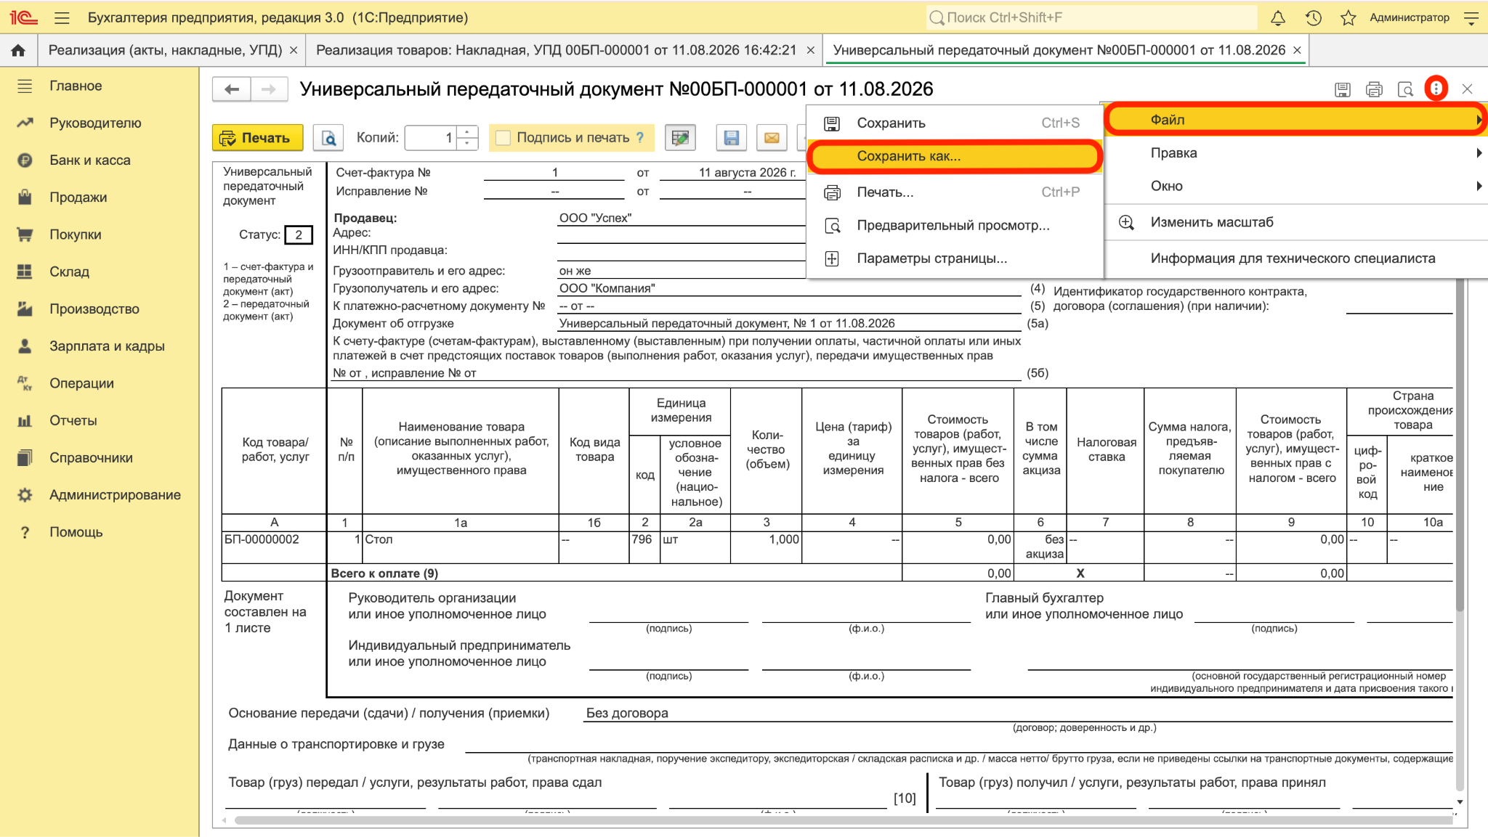The height and width of the screenshot is (837, 1488).
Task: Increase copies count with up stepper
Action: tap(469, 131)
